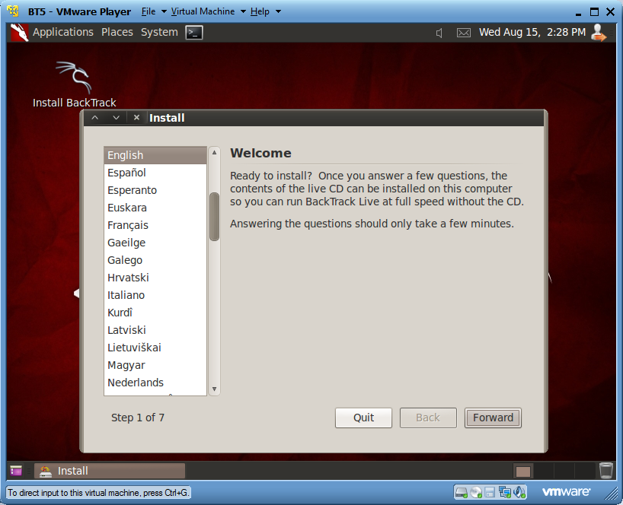The height and width of the screenshot is (505, 623).
Task: Select Latviski in the language list
Action: (x=155, y=329)
